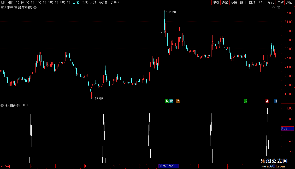The width and height of the screenshot is (295, 169).
Task: Click the 叠加 overlay button
Action: (x=225, y=2)
